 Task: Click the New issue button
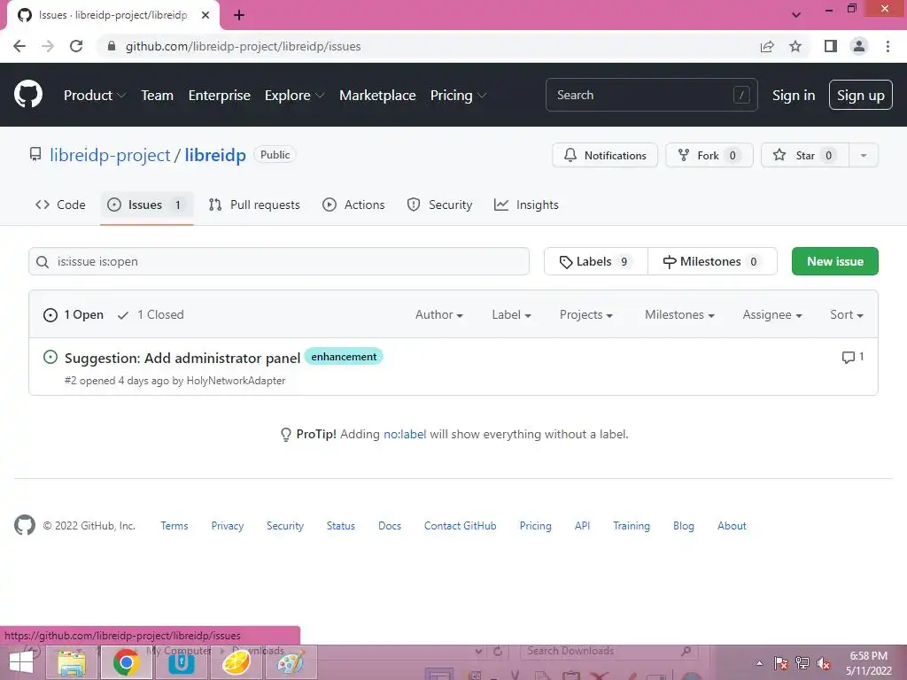tap(834, 261)
